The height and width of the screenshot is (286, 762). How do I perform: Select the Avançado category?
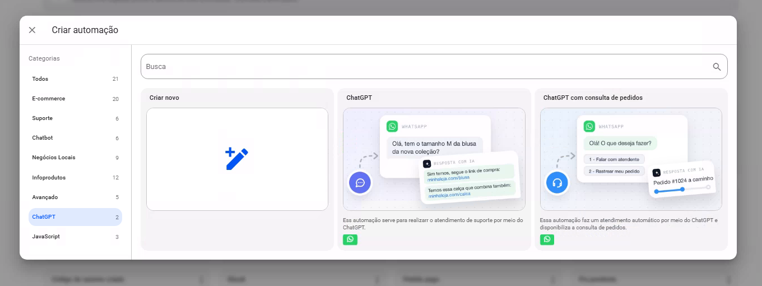pos(75,197)
